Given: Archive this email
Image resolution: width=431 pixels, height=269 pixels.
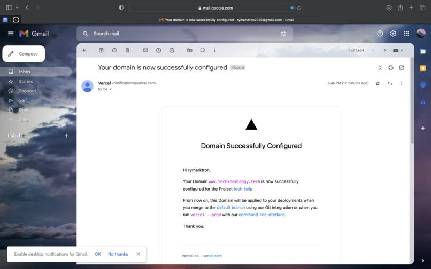Looking at the screenshot, I should coord(101,50).
